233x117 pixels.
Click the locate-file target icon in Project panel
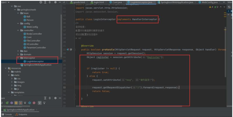(41, 2)
